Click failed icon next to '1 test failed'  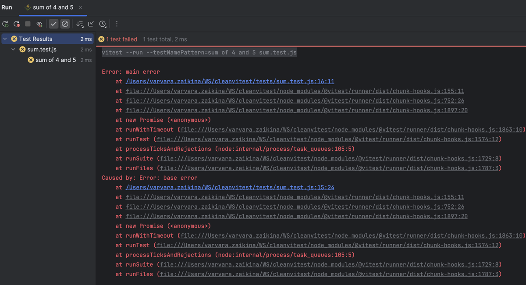coord(101,39)
